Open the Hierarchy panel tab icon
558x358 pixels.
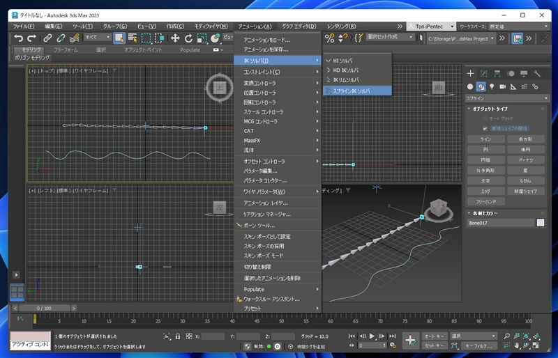[497, 74]
